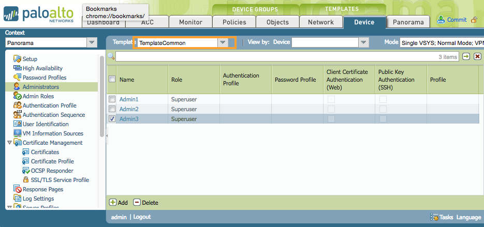Click the lock icon beside Commit
Viewport: 484px width, 227px height.
tap(474, 20)
